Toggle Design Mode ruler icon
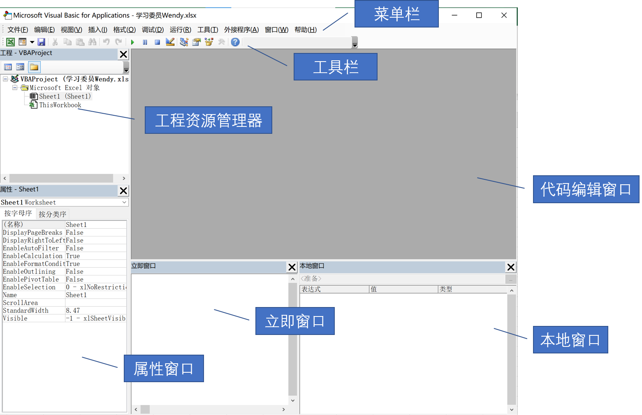The height and width of the screenshot is (415, 642). (x=170, y=42)
